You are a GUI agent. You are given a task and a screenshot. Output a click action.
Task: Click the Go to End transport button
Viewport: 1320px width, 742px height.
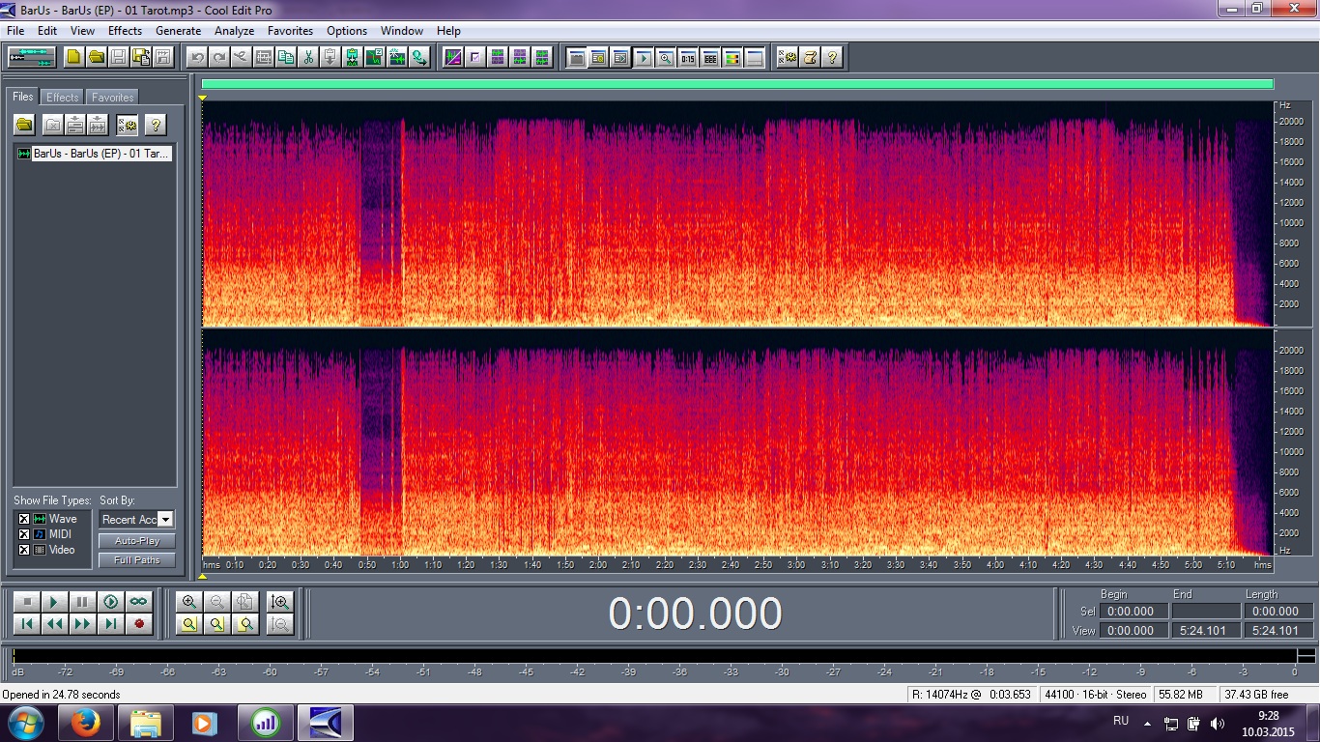pos(111,624)
